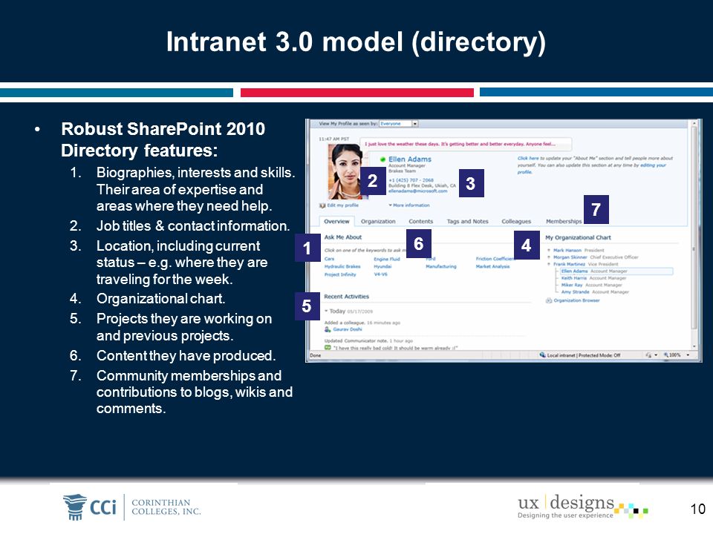The width and height of the screenshot is (713, 534).
Task: Click the Engine Fluid keyword
Action: tap(387, 259)
